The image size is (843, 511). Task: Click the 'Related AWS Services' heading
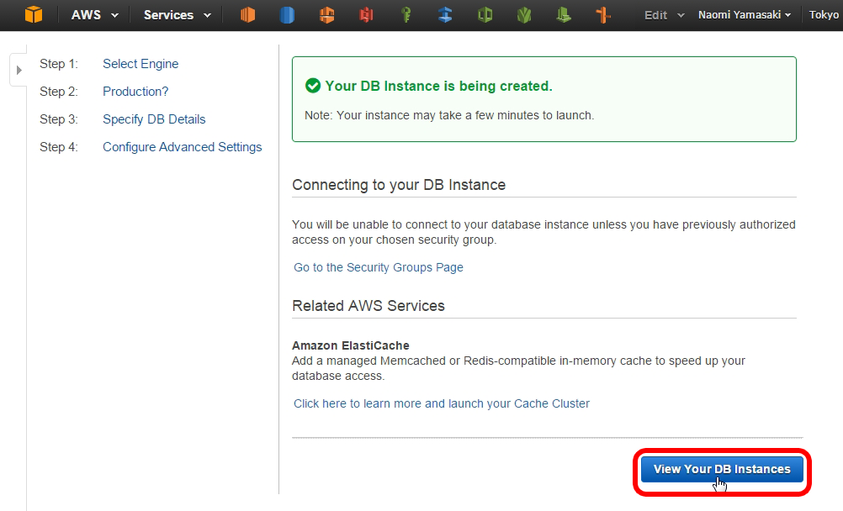[x=368, y=306]
